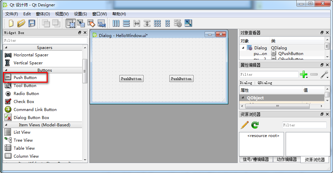The height and width of the screenshot is (173, 333).
Task: Click the green Reload resources icon
Action: pos(255,125)
